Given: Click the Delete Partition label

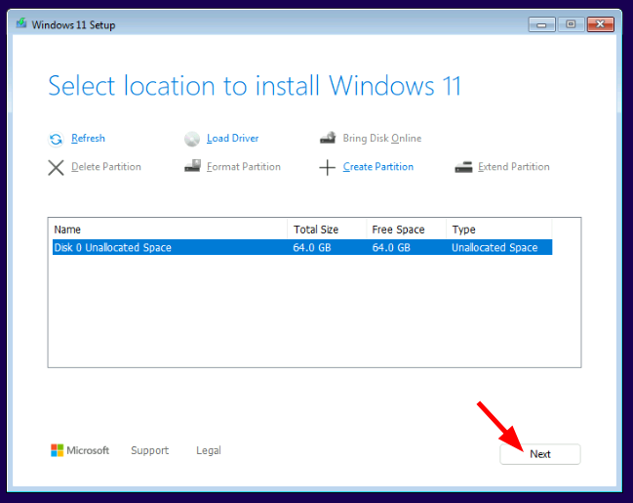Looking at the screenshot, I should pos(106,167).
